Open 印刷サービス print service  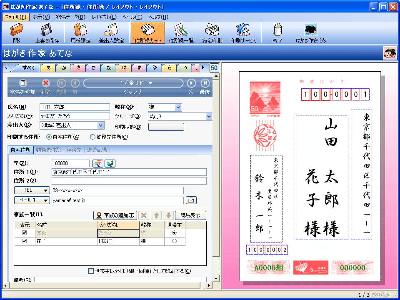243,32
